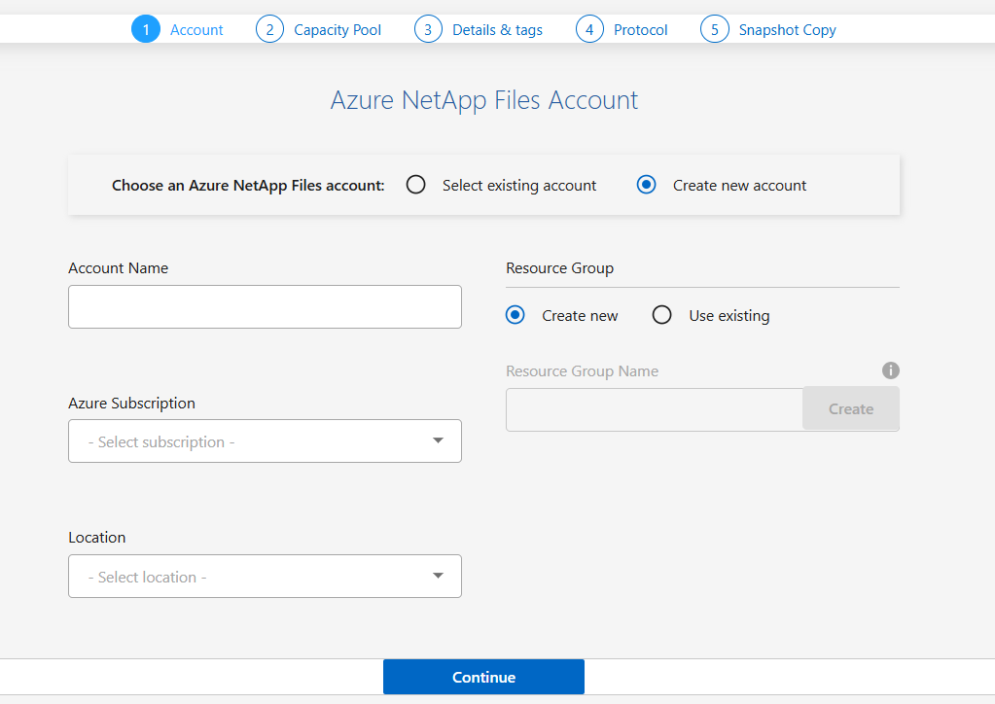Click the Select subscription dropdown arrow
Image resolution: width=995 pixels, height=704 pixels.
[x=438, y=441]
